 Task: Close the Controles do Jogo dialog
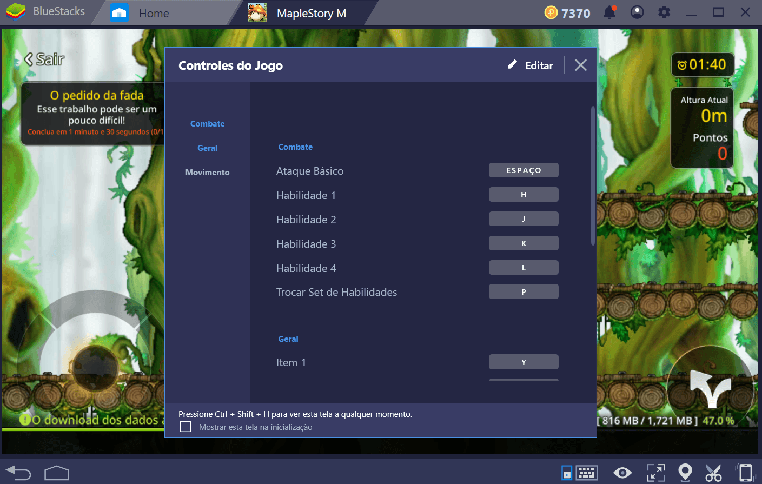pos(581,65)
